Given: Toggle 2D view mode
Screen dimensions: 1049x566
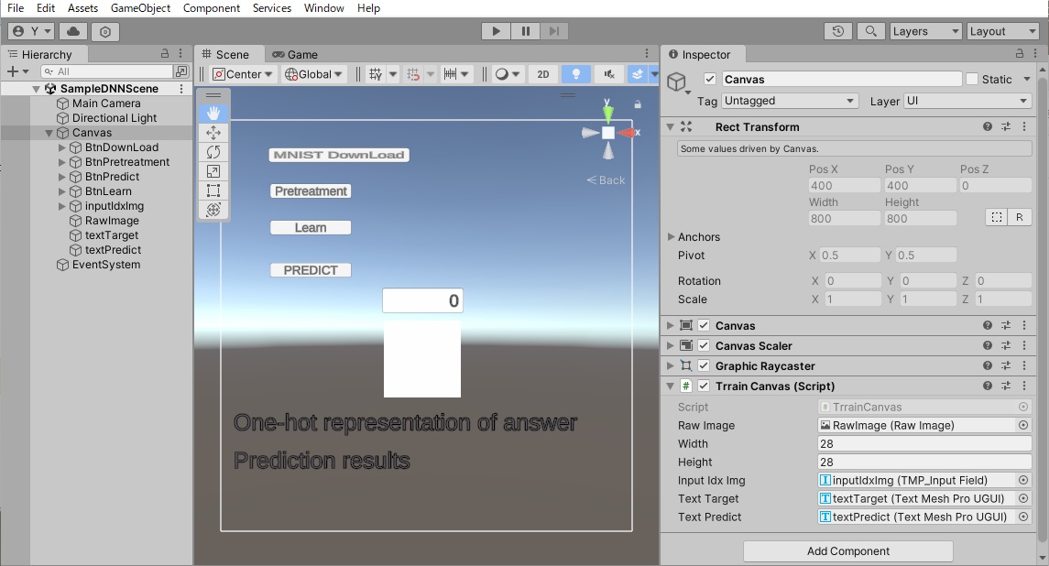Looking at the screenshot, I should pyautogui.click(x=543, y=74).
